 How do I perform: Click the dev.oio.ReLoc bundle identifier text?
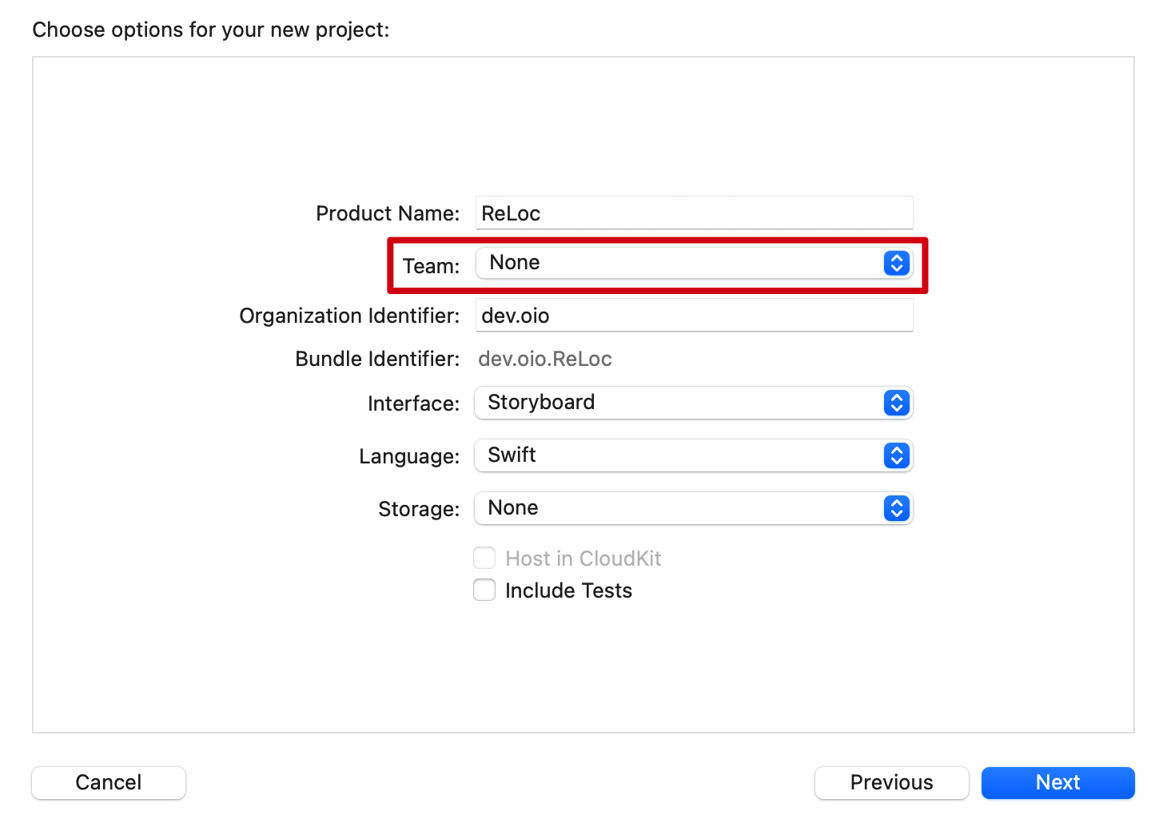tap(545, 359)
